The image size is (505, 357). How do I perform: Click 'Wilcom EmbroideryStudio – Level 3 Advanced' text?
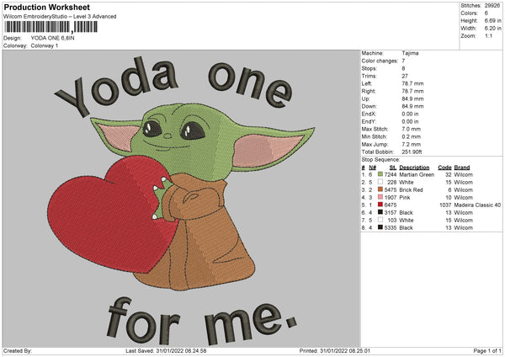click(60, 17)
